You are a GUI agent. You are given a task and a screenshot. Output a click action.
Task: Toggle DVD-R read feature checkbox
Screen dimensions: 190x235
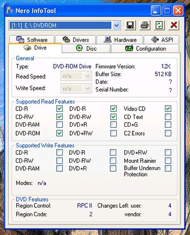point(114,109)
